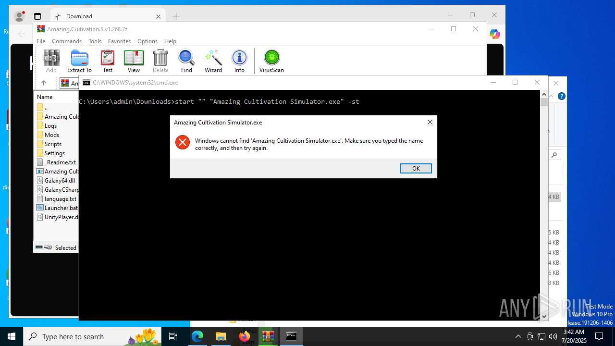The width and height of the screenshot is (615, 346).
Task: Select the GalaxyCSharp file entry
Action: tap(57, 190)
